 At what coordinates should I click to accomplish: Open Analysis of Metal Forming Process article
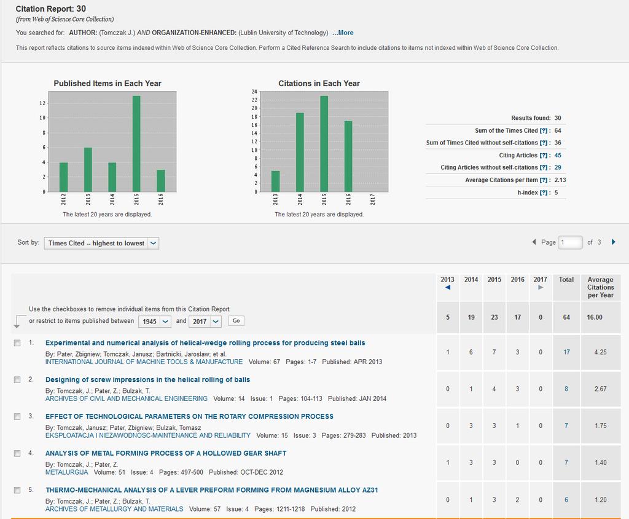coord(166,454)
